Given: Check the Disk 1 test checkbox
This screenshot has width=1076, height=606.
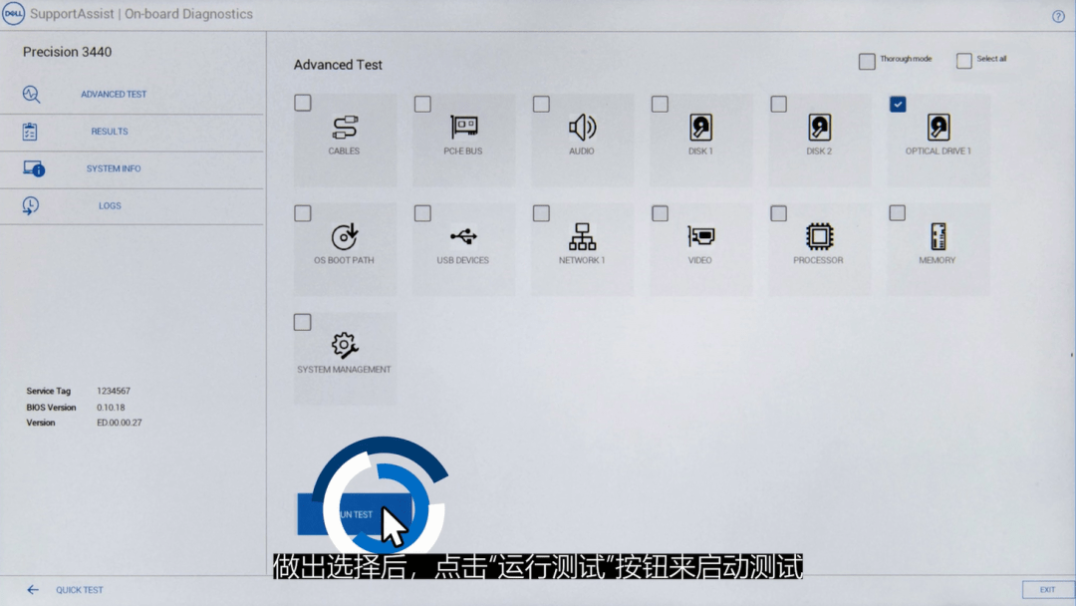Looking at the screenshot, I should coord(660,103).
